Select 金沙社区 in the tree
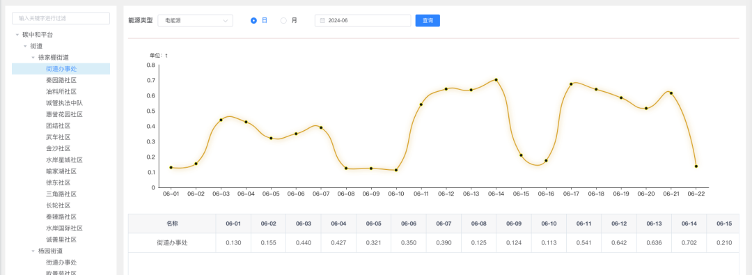The image size is (752, 275). pos(58,149)
